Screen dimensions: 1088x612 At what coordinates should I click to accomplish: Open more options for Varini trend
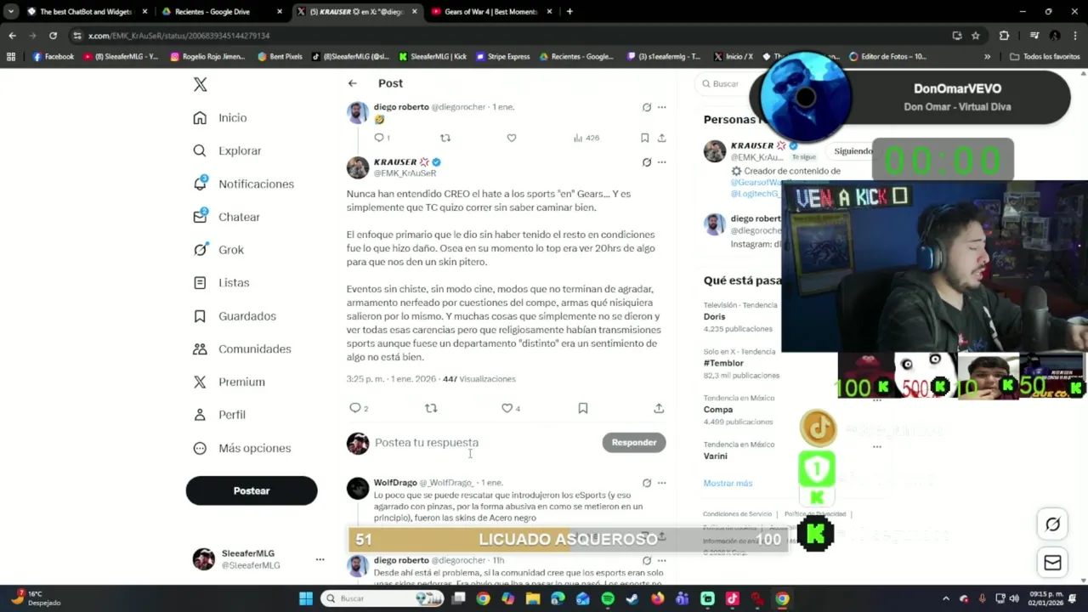pos(876,446)
